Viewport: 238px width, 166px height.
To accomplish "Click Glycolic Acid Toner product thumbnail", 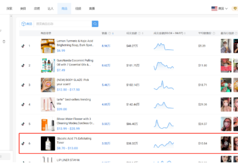I will click(x=48, y=143).
